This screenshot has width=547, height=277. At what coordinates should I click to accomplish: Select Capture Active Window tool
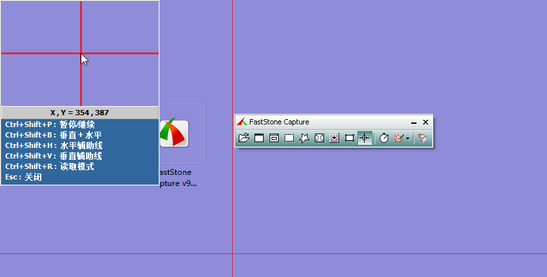pyautogui.click(x=259, y=138)
